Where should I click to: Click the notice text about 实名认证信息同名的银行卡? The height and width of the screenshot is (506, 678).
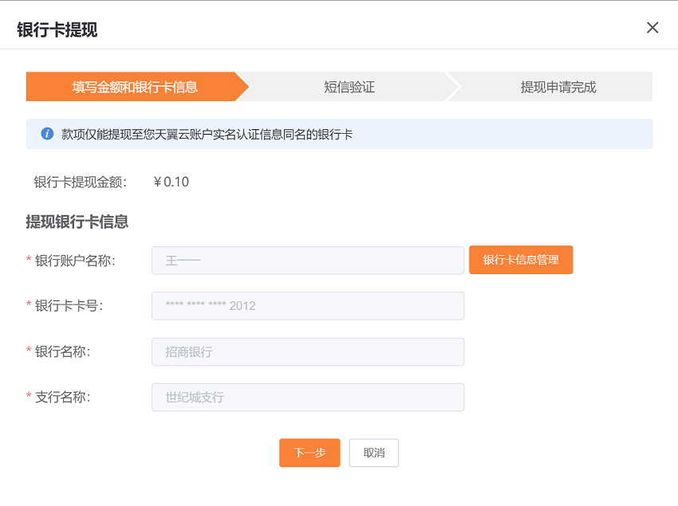click(207, 135)
